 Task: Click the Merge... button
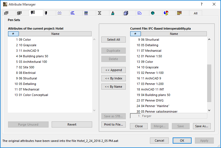click(160, 126)
